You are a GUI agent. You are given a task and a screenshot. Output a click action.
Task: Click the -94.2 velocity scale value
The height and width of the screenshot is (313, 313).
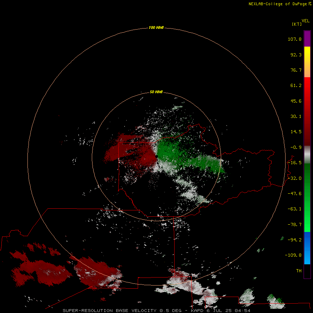click(295, 240)
